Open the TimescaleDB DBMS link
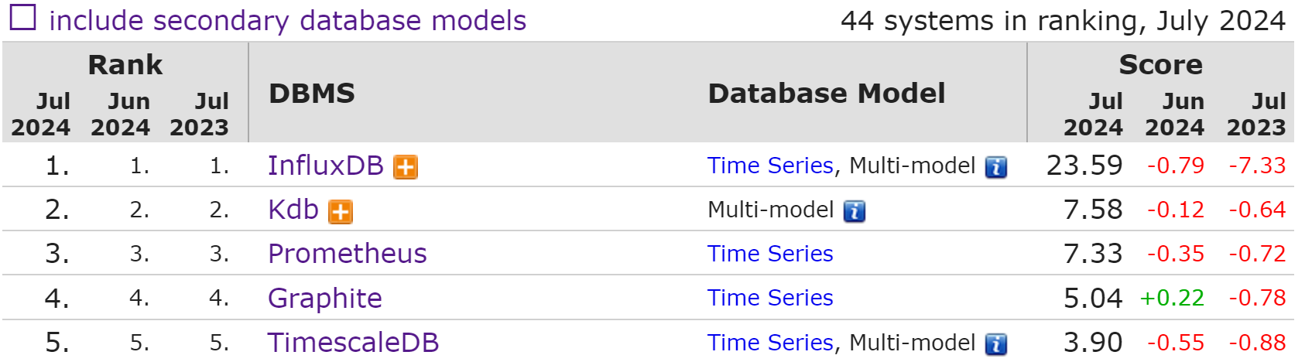This screenshot has width=1305, height=362. pyautogui.click(x=353, y=342)
